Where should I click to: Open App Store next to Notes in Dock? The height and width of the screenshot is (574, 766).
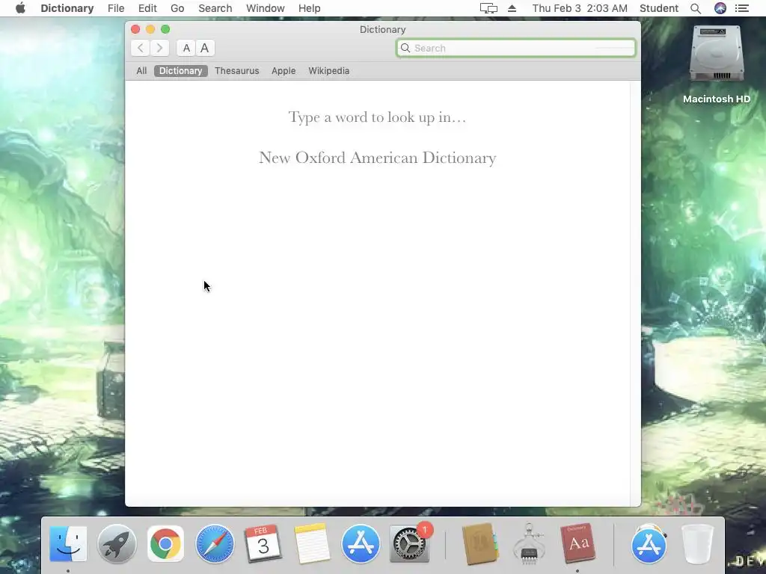[x=361, y=543]
